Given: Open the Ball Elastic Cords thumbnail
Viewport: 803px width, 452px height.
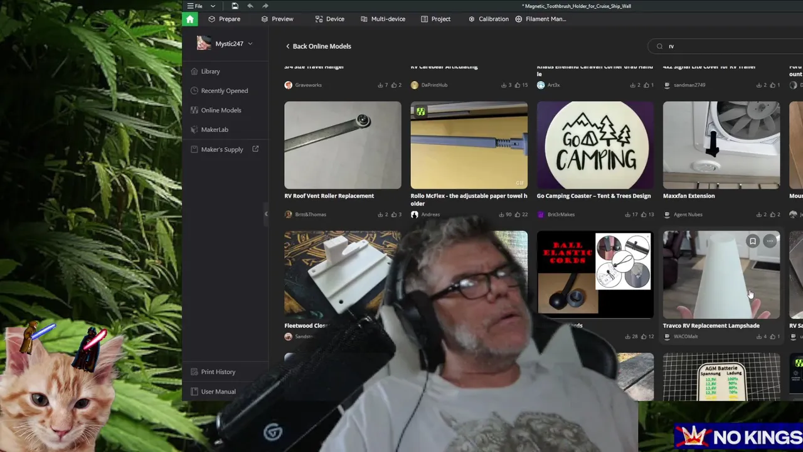Looking at the screenshot, I should [595, 274].
